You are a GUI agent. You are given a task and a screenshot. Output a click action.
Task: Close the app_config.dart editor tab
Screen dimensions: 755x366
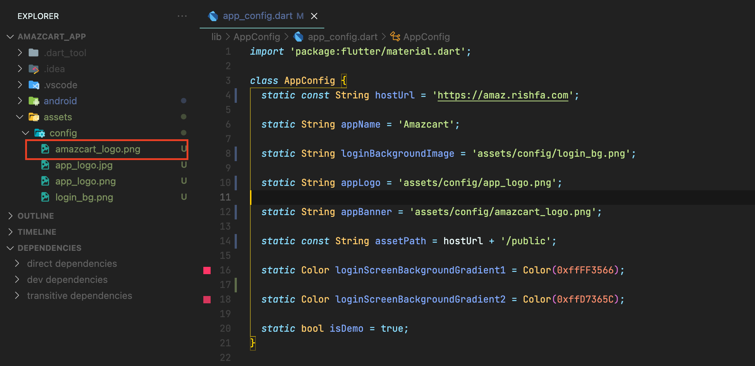coord(314,16)
